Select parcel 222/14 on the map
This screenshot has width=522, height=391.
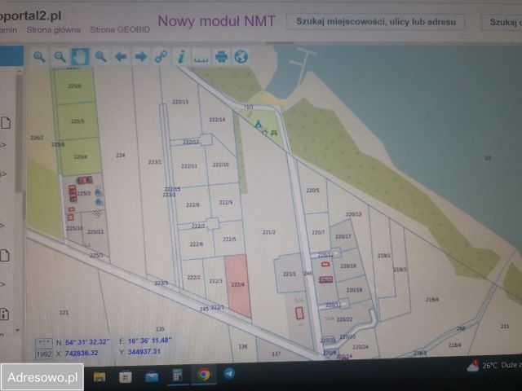[217, 120]
